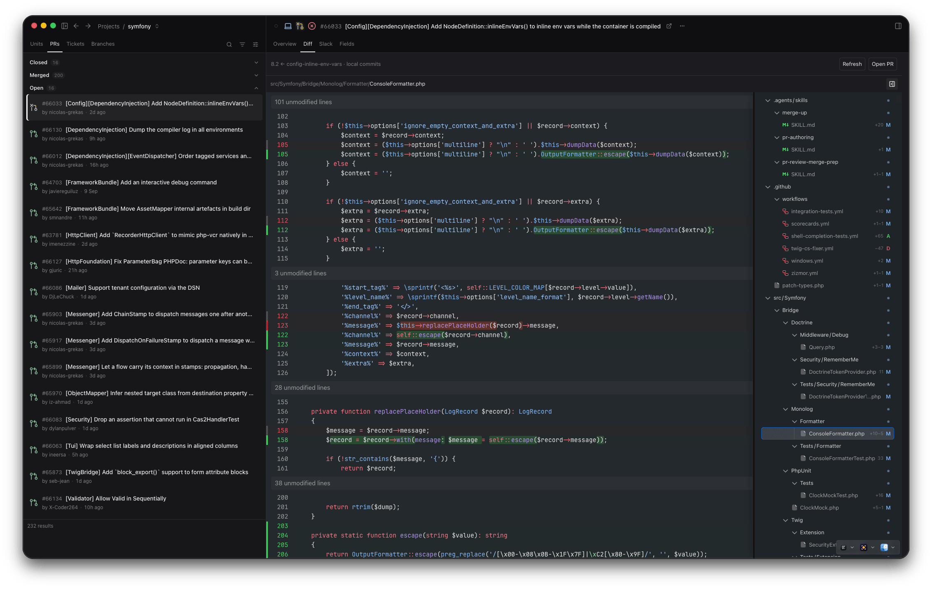Viewport: 932px width, 589px height.
Task: Click the workflow icon of zizmor.yml
Action: point(786,273)
